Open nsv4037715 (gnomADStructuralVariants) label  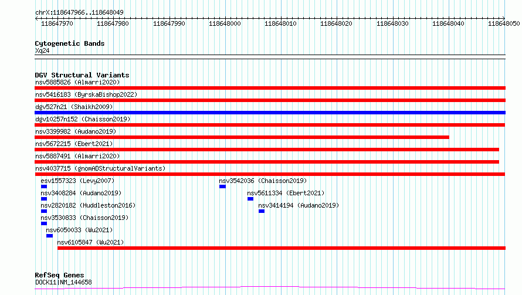coord(100,168)
